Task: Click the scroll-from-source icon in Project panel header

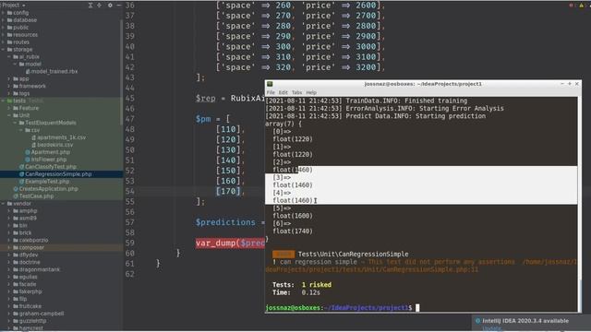Action: (90, 6)
